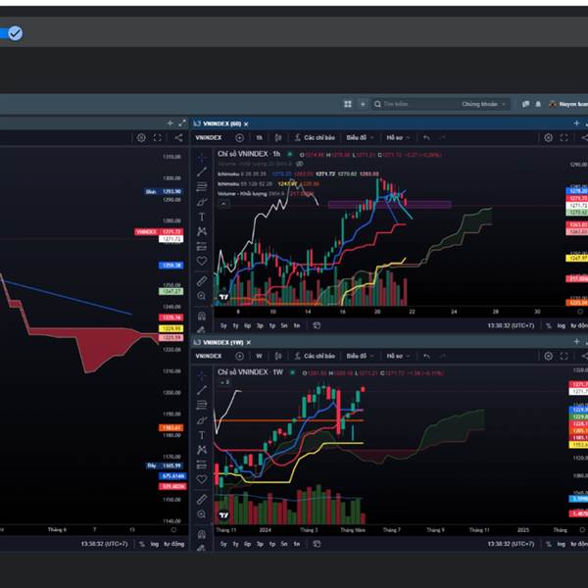Click the blue checkmark toggle at top left

[x=15, y=33]
